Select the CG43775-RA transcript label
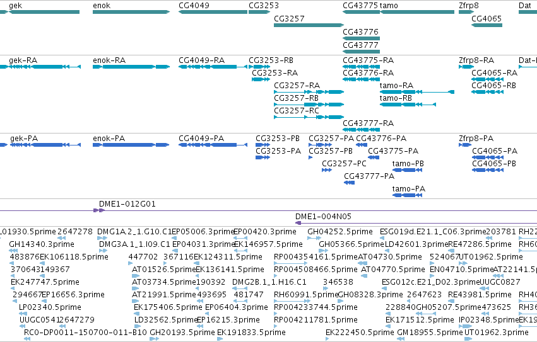Viewport: 537px width, 342px height. [368, 60]
